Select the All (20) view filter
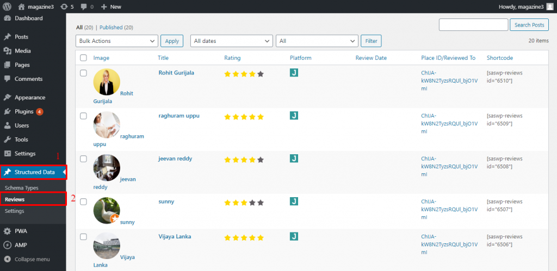557x271 pixels. 84,27
